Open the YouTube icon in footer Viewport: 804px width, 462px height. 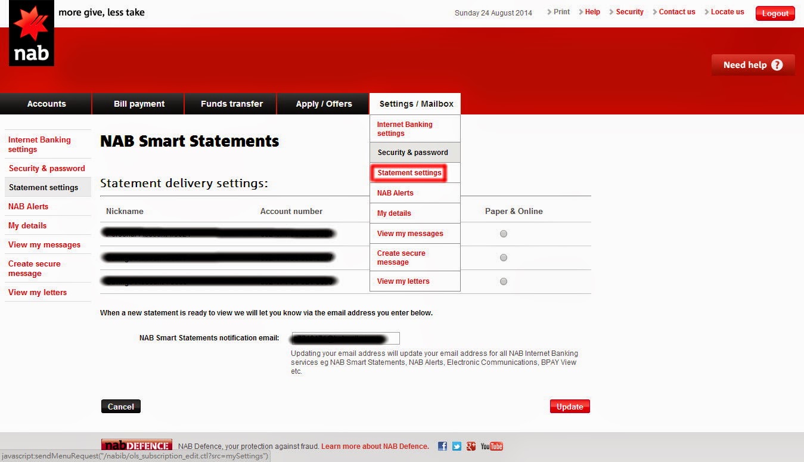492,446
